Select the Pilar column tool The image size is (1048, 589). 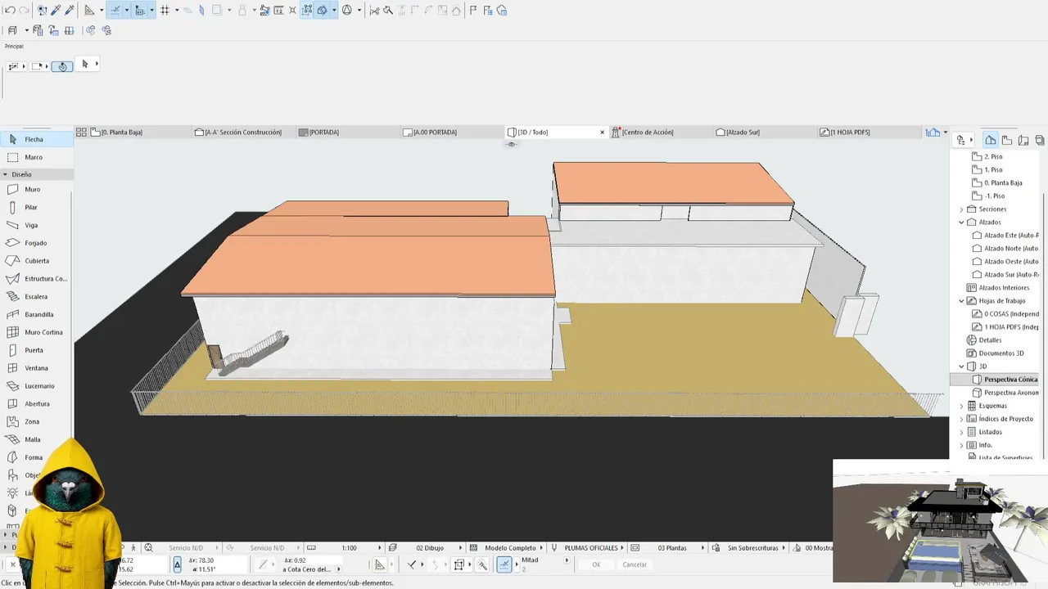coord(37,207)
